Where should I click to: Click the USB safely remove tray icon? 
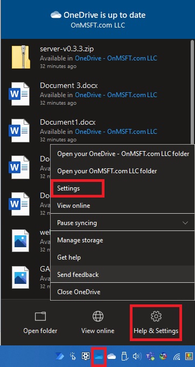125,356
